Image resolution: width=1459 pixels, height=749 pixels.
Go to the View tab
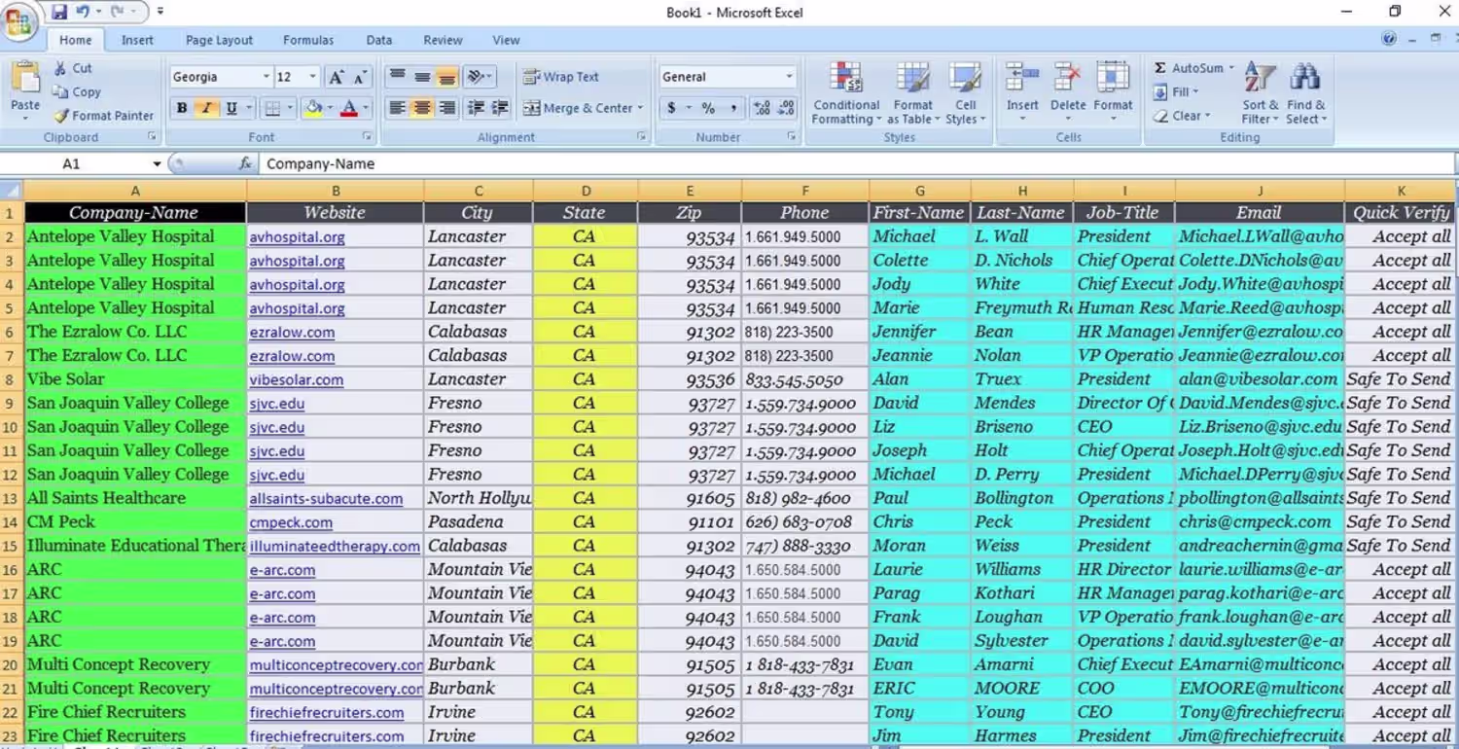pos(506,40)
